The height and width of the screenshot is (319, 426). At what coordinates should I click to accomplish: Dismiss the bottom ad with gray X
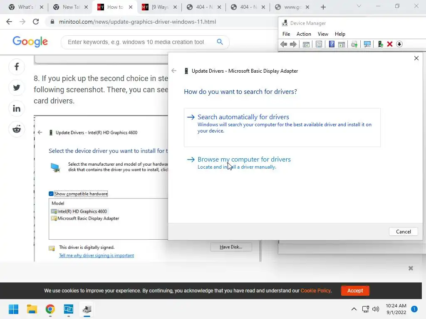[x=411, y=268]
